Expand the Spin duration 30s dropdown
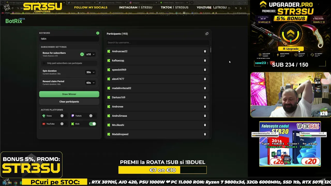 [x=91, y=72]
